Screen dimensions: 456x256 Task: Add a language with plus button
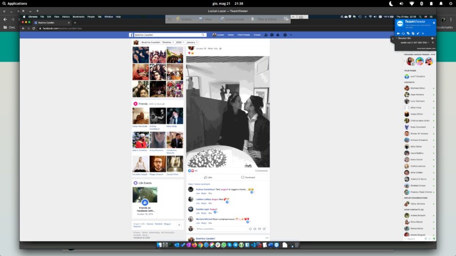coord(179,225)
